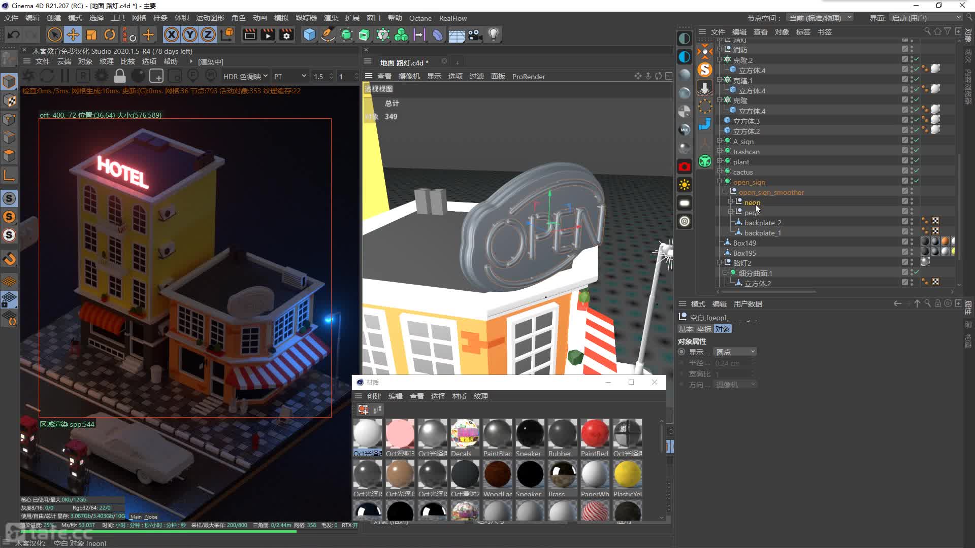Open the 渲染 menu in main menu bar

[x=331, y=18]
